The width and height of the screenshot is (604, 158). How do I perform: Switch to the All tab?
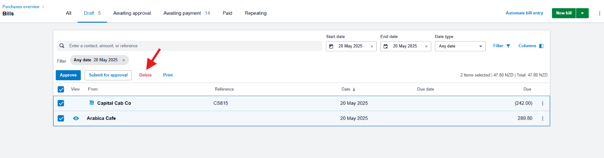(69, 13)
